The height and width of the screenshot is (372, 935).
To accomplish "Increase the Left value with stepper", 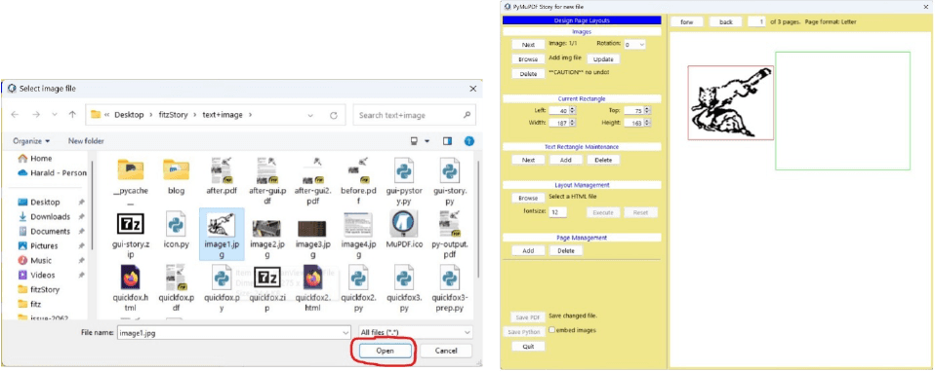I will point(573,108).
